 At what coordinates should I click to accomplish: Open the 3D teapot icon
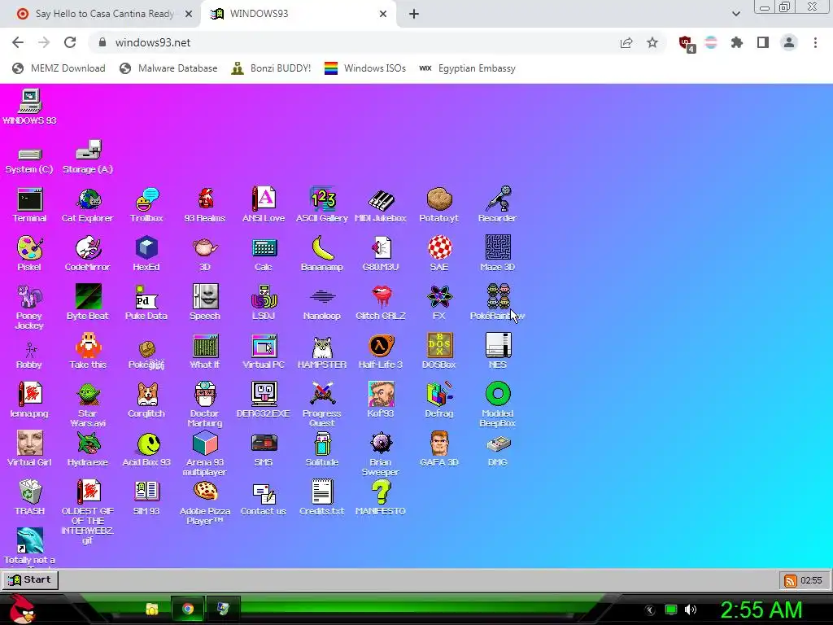point(205,254)
